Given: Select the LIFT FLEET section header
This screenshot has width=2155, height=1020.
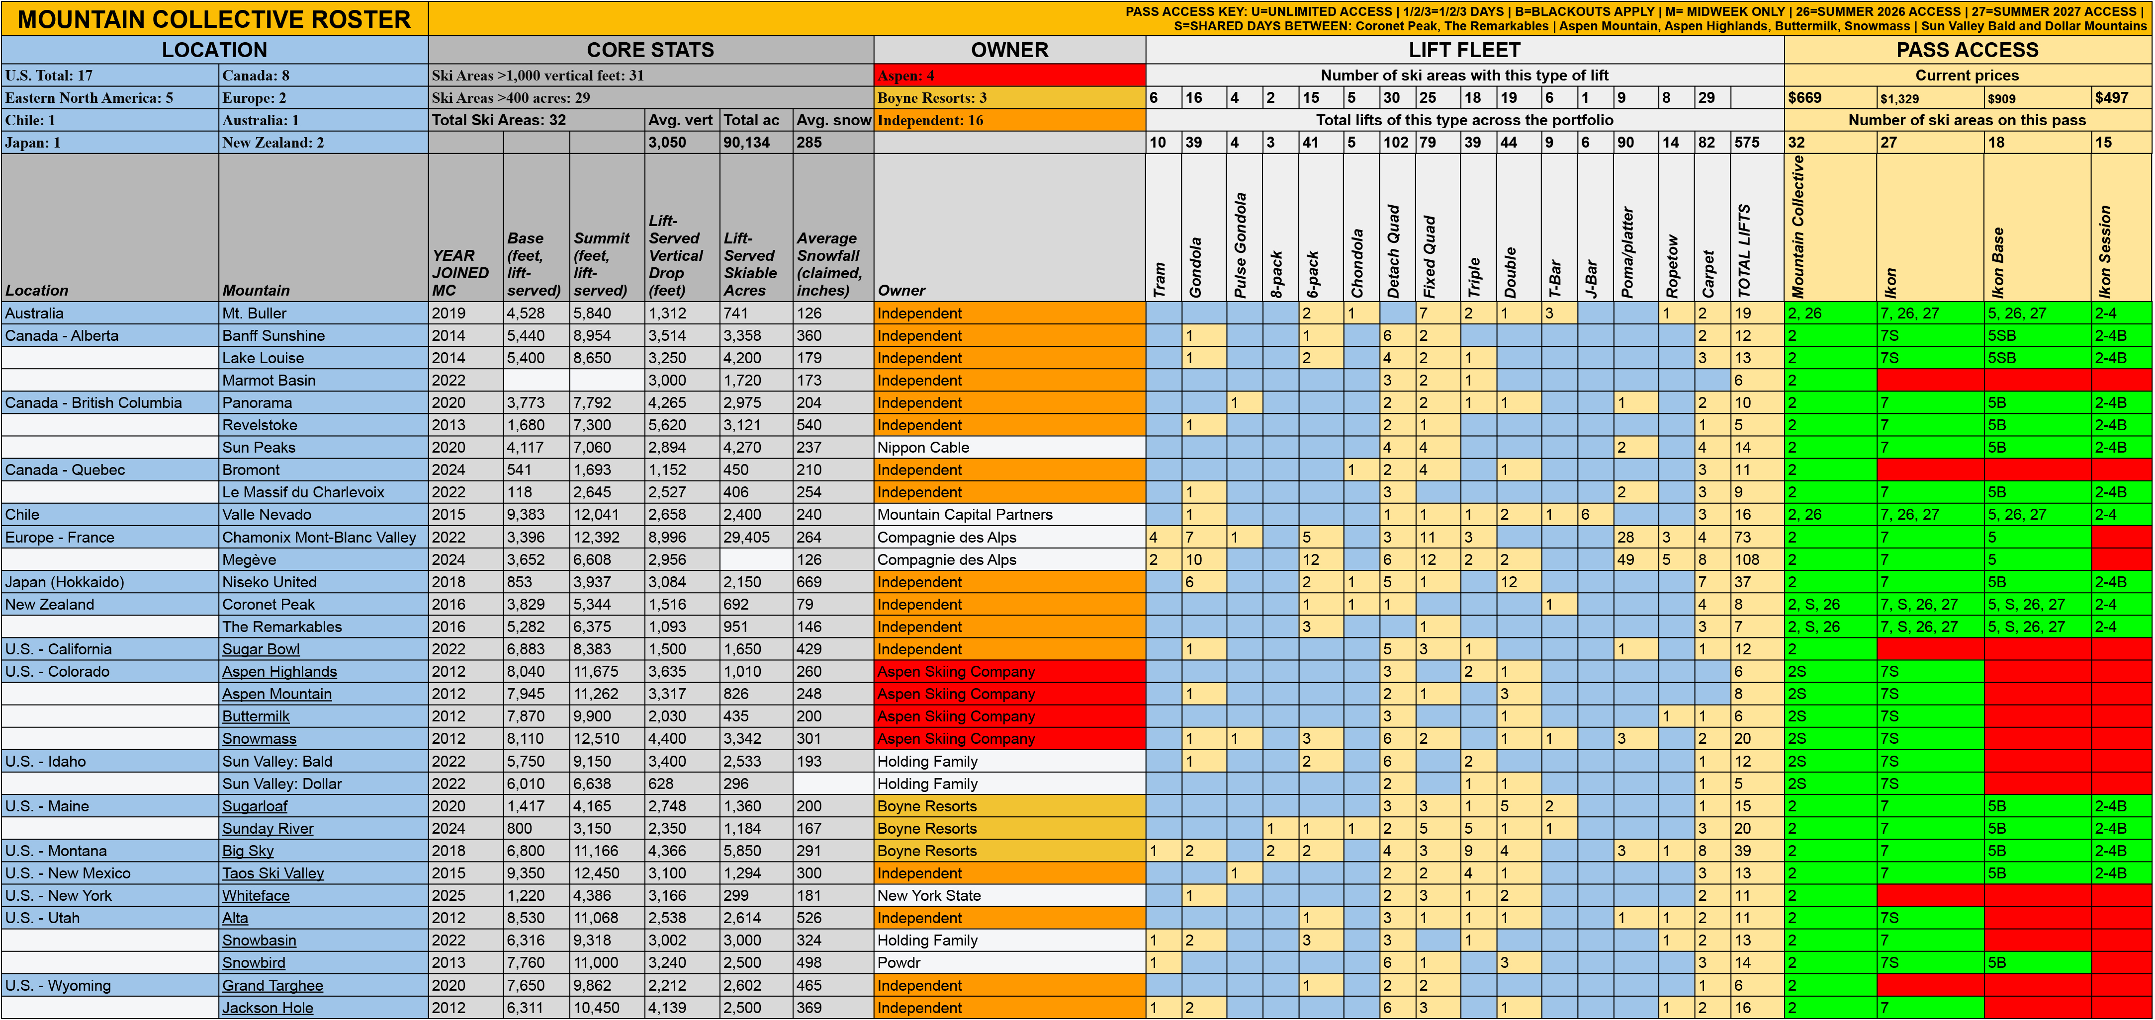Looking at the screenshot, I should pos(1464,50).
